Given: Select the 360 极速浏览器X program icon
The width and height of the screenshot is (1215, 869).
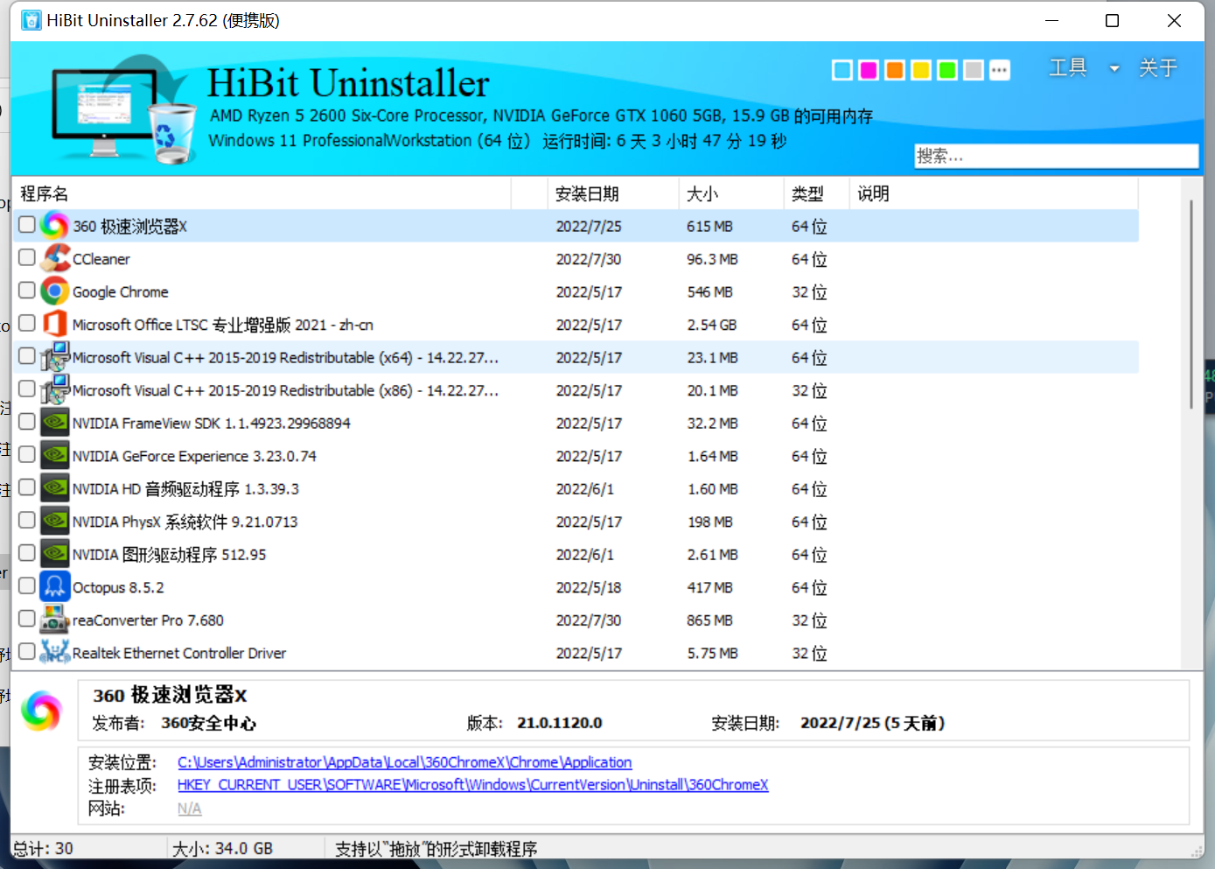Looking at the screenshot, I should coord(54,225).
